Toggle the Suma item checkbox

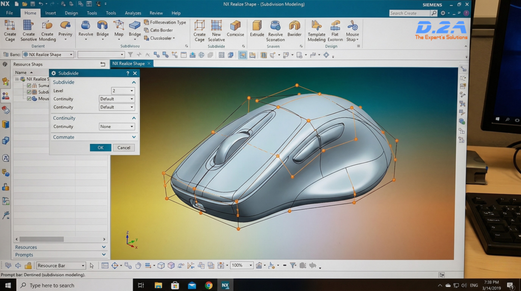[x=29, y=85]
